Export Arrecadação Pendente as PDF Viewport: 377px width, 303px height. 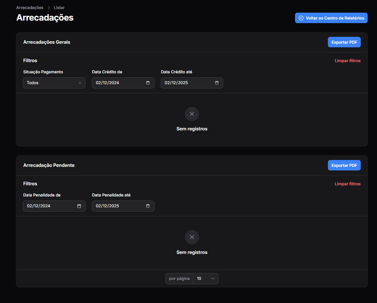coord(344,165)
